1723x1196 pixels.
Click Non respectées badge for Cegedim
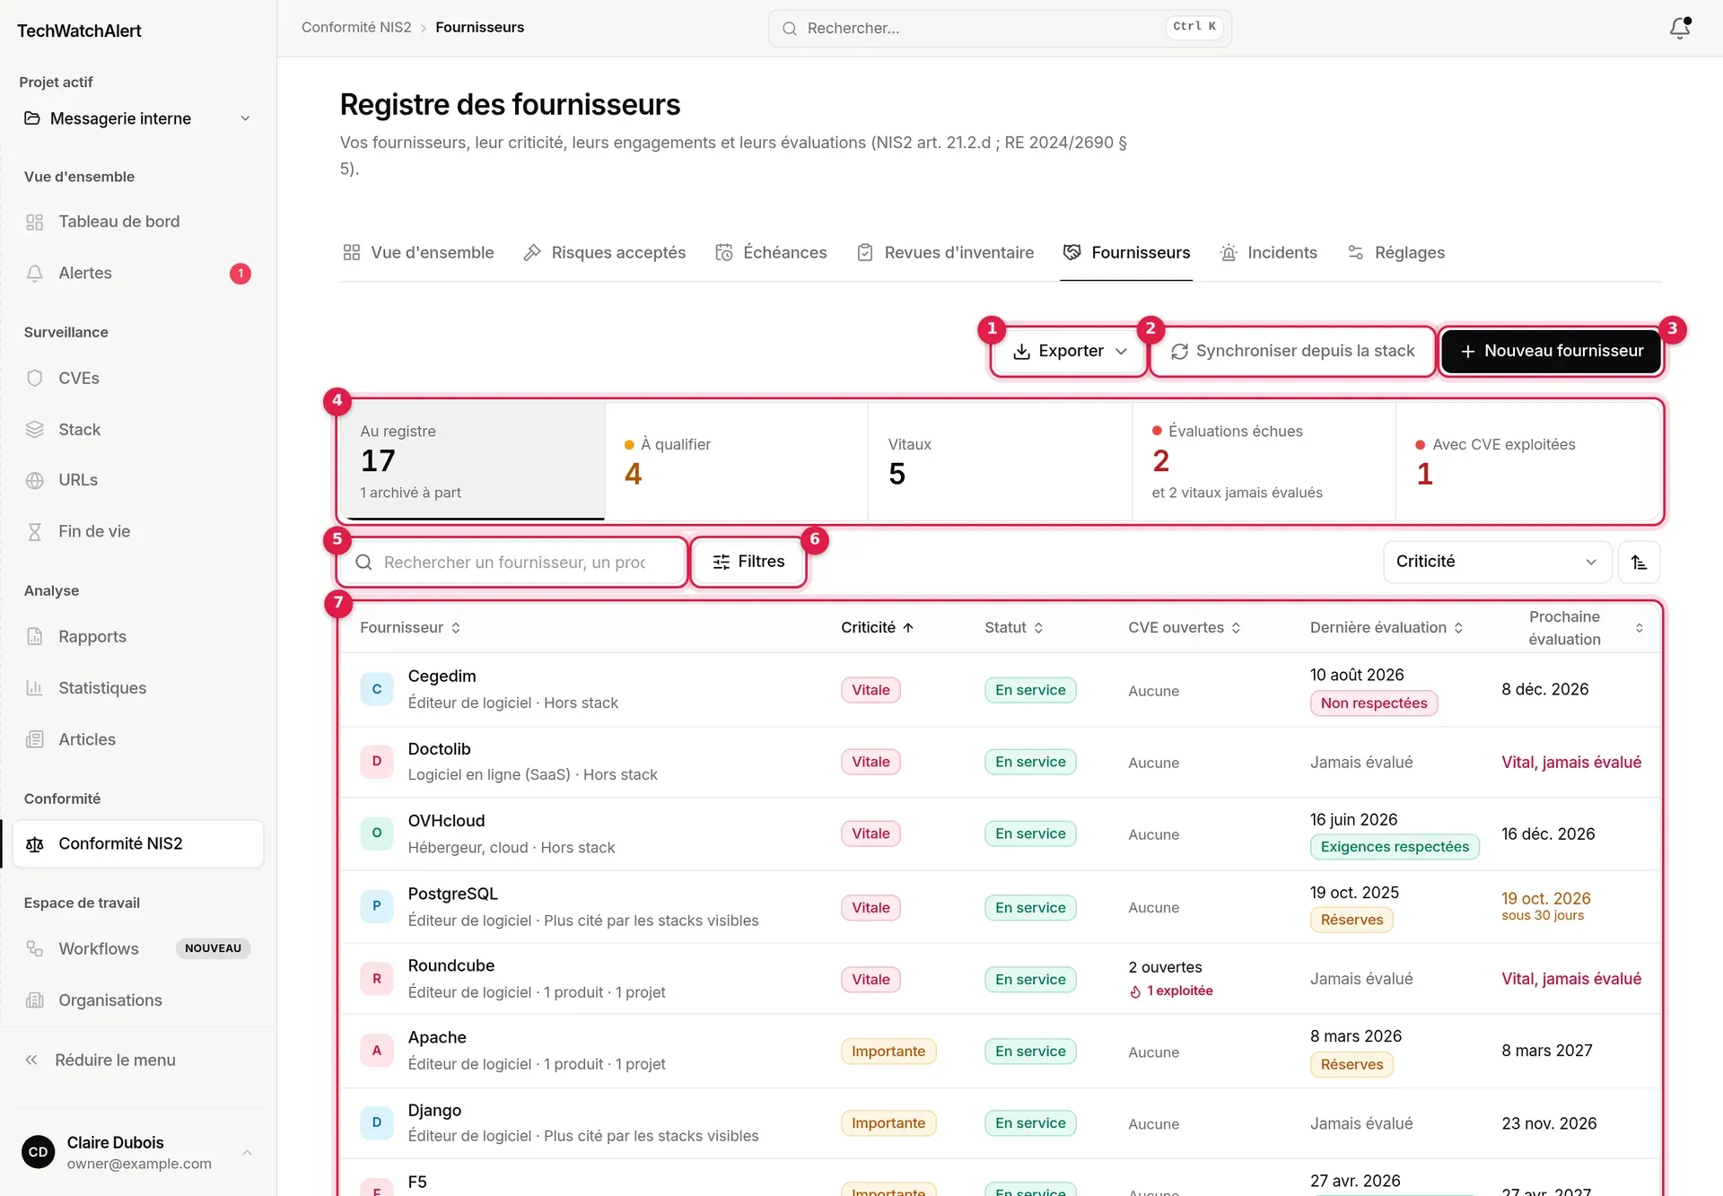tap(1374, 703)
